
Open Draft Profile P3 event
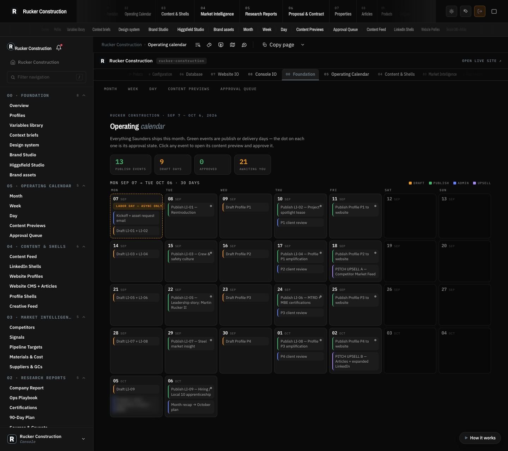coord(246,298)
